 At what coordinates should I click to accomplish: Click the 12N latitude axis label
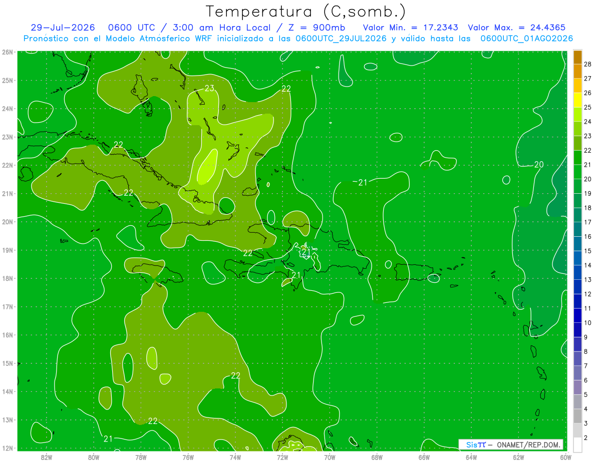pyautogui.click(x=7, y=448)
